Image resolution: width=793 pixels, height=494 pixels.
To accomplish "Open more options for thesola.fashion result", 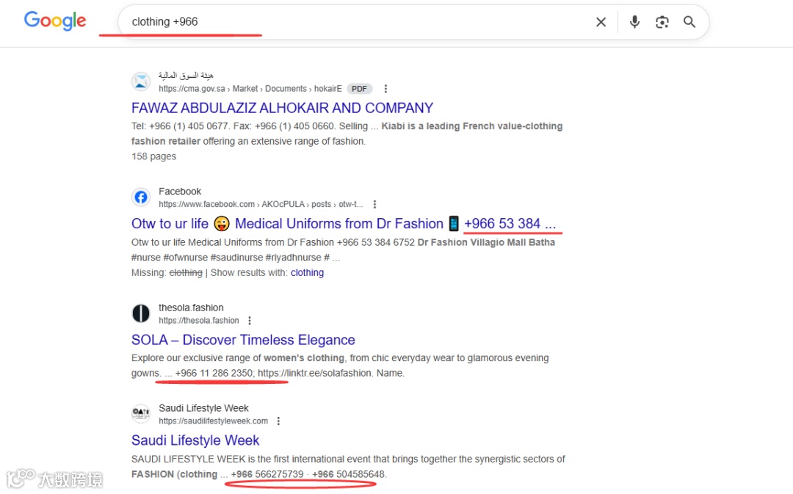I will tap(250, 321).
